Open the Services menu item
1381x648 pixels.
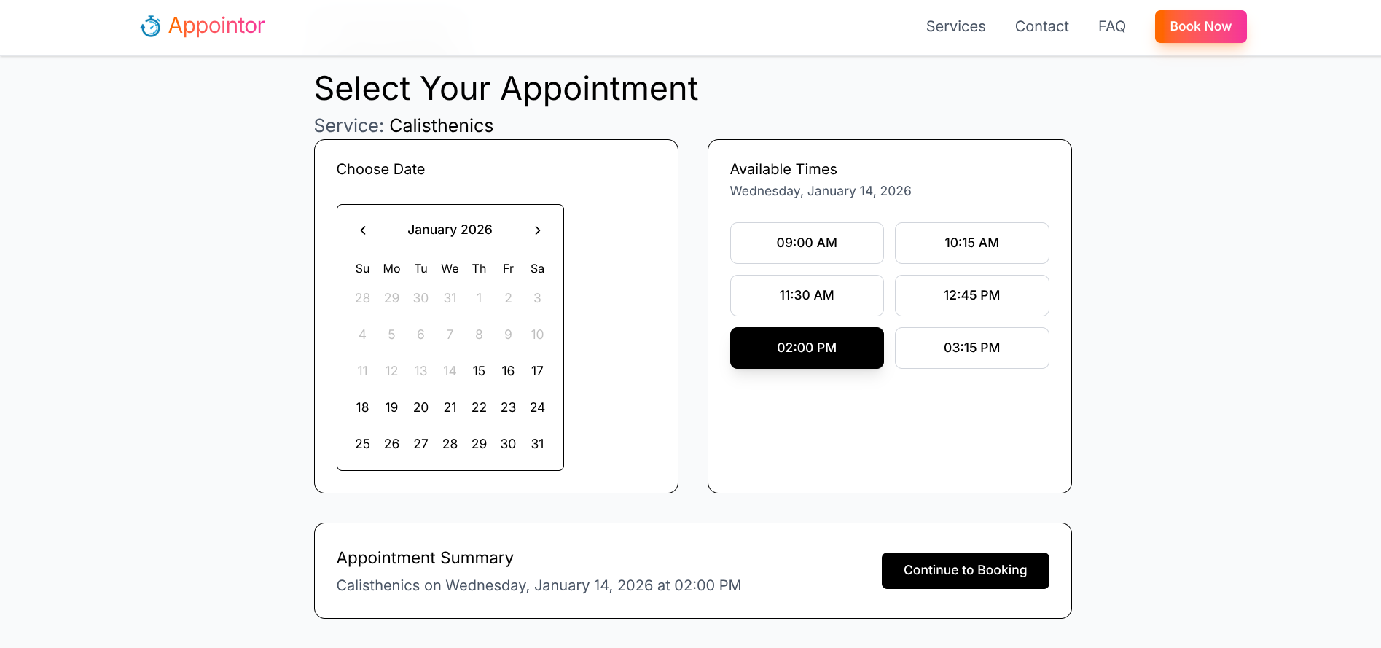point(955,26)
